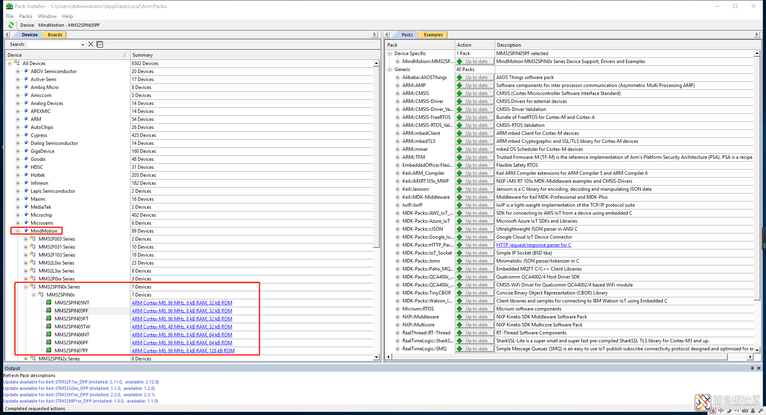Click Up to date button for MindMotion::MM32SP pack
Screen dimensions: 766x415
(x=475, y=61)
